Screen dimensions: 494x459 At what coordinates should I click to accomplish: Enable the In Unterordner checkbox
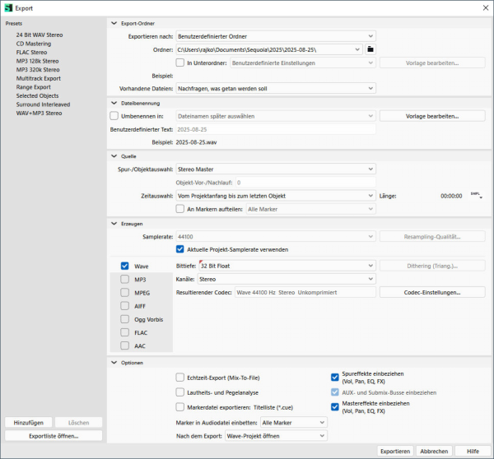[180, 62]
